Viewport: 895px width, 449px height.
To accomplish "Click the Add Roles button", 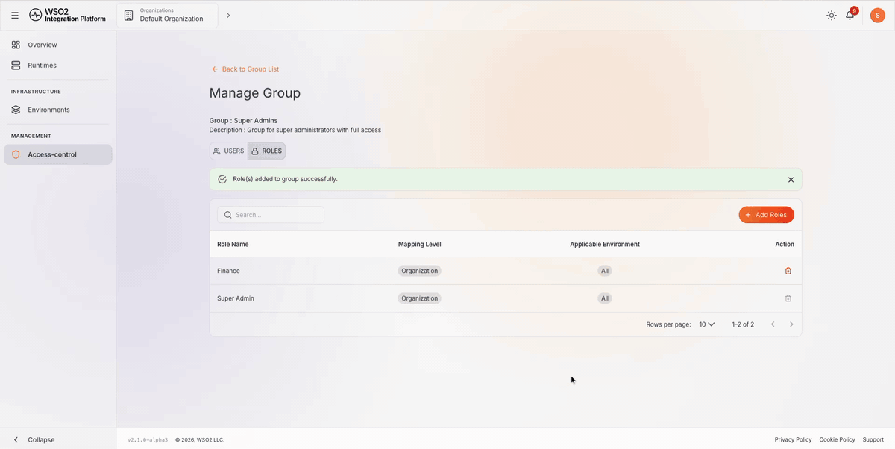I will pos(766,215).
